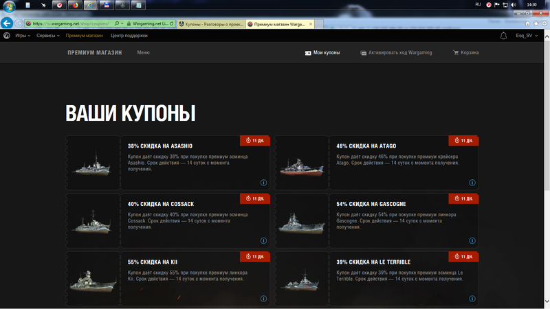Click the info icon on the Asashio coupon
This screenshot has width=550, height=309.
click(x=263, y=183)
